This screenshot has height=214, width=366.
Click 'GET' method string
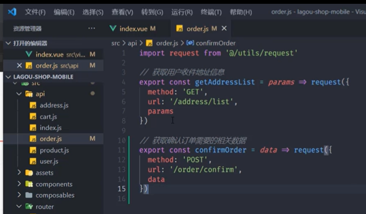193,92
